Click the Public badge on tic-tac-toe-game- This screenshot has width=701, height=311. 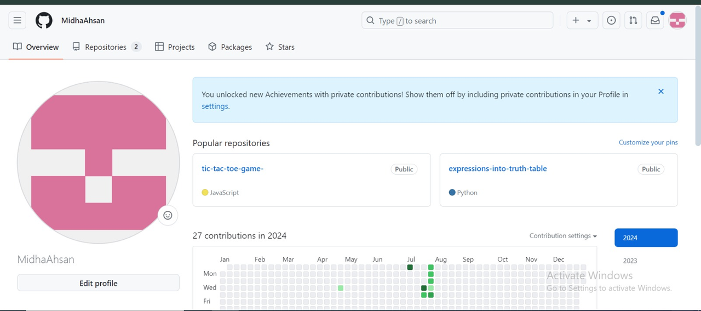(404, 169)
